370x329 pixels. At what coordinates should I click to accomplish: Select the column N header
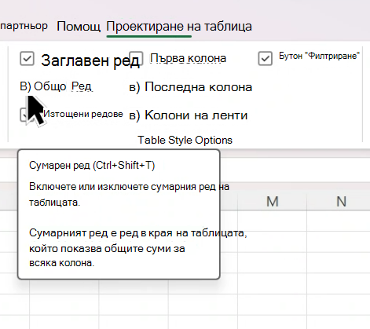coord(339,202)
